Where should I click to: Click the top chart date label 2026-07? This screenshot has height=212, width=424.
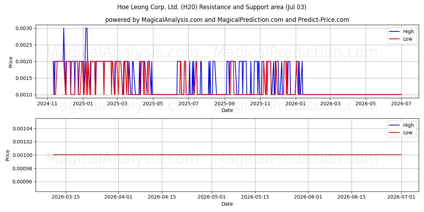point(401,104)
